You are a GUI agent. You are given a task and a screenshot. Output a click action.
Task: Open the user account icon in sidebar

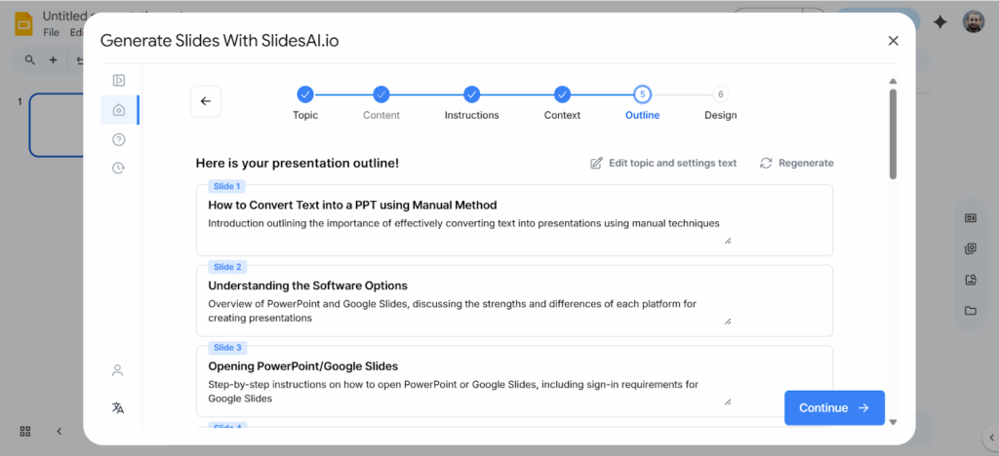118,370
